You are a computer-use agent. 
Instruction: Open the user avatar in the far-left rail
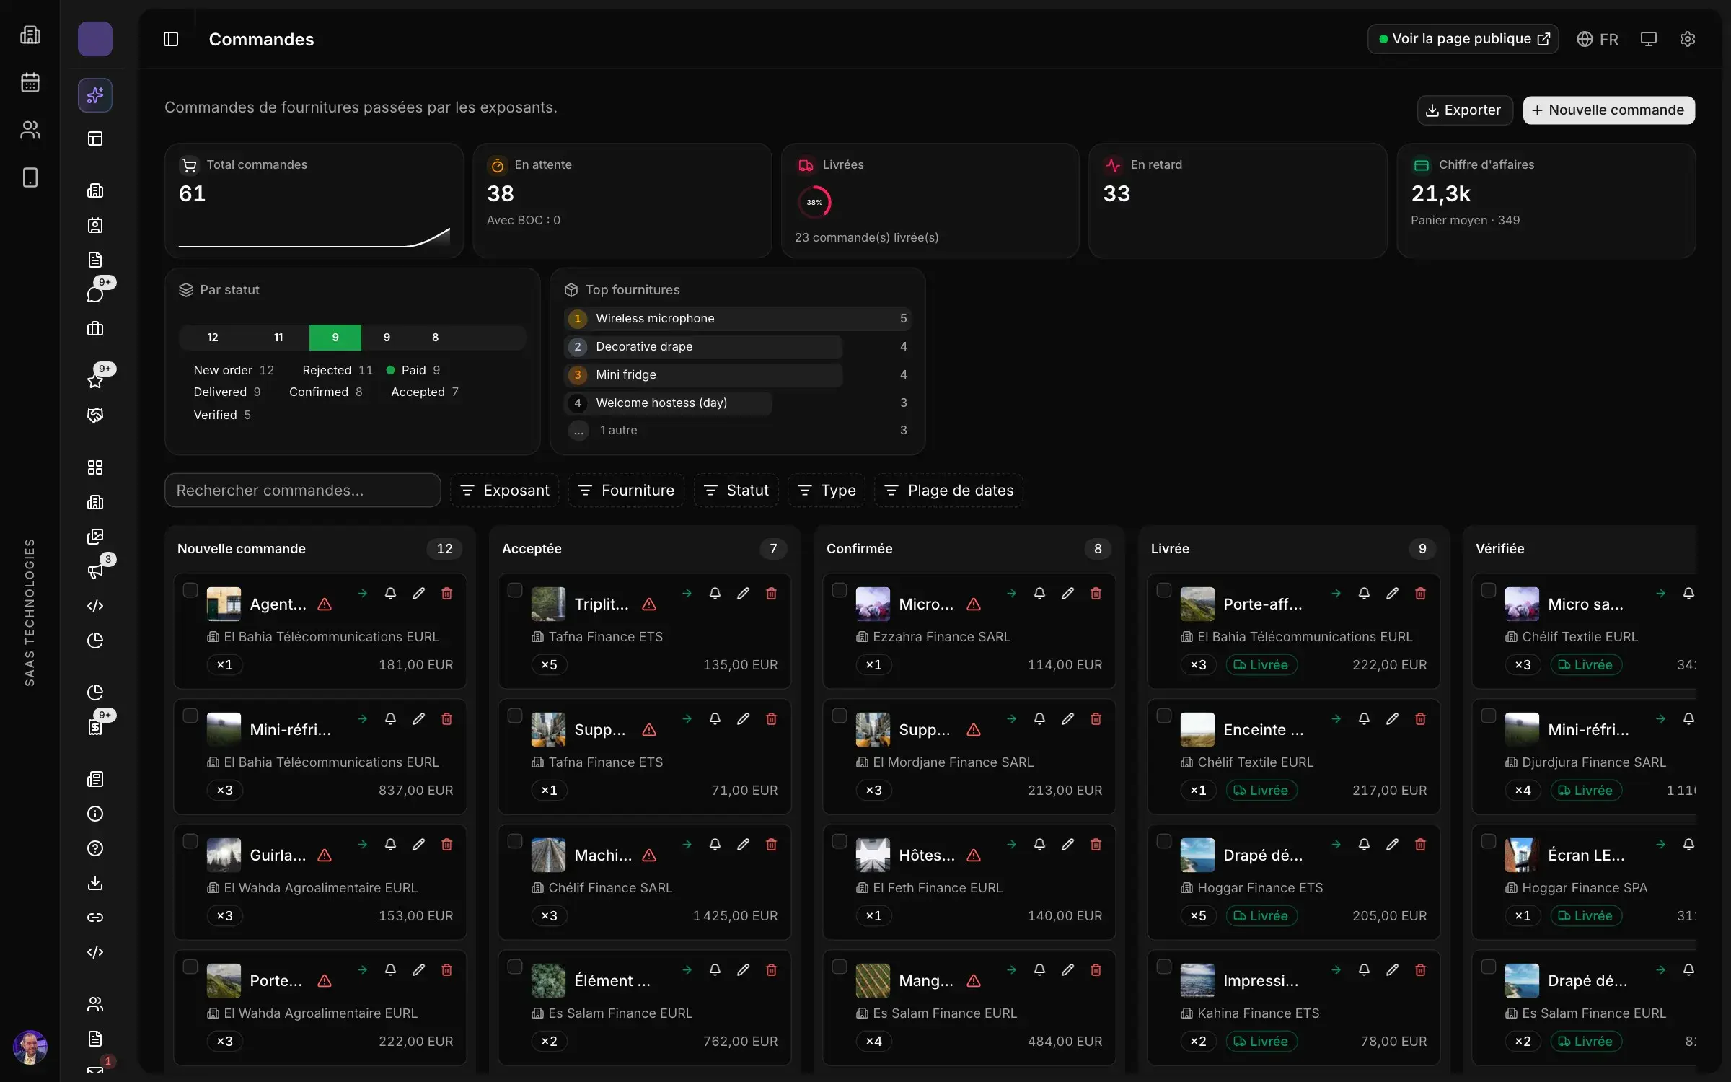pyautogui.click(x=30, y=1047)
